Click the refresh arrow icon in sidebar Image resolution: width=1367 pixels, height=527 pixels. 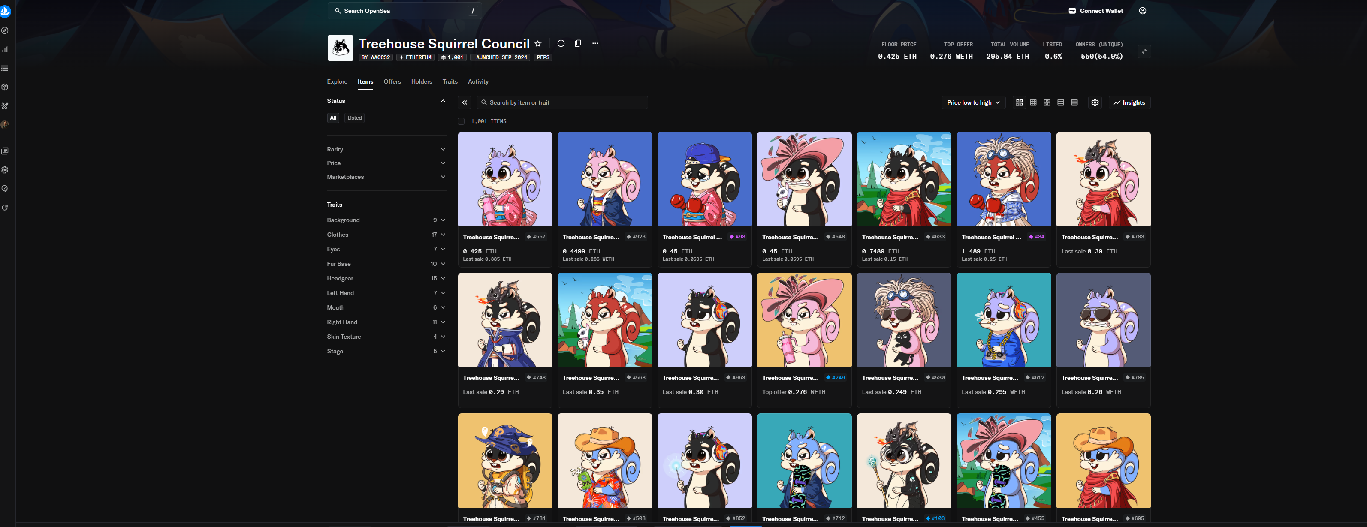[5, 208]
